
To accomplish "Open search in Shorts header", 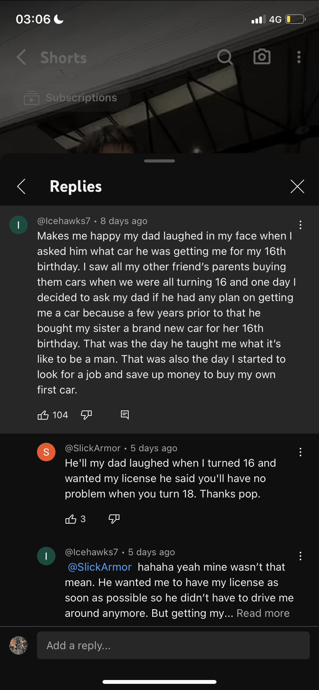I will coord(225,57).
